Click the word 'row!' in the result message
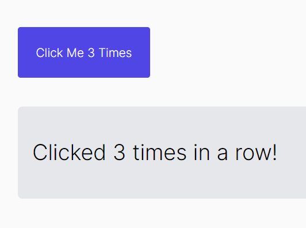This screenshot has width=306, height=228. coord(256,152)
